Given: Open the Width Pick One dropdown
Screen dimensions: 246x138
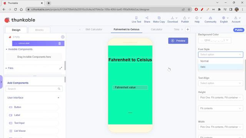Looking at the screenshot, I should point(221,127).
